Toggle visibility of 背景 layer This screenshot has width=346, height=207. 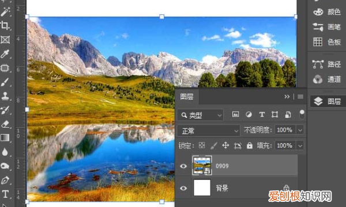tap(183, 188)
